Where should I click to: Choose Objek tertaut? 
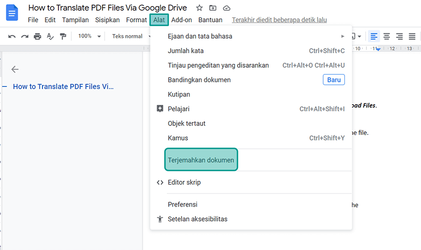tap(251, 123)
